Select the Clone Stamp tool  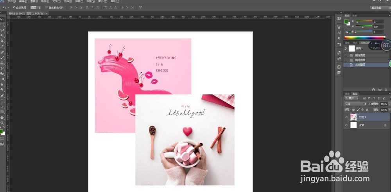coord(2,63)
